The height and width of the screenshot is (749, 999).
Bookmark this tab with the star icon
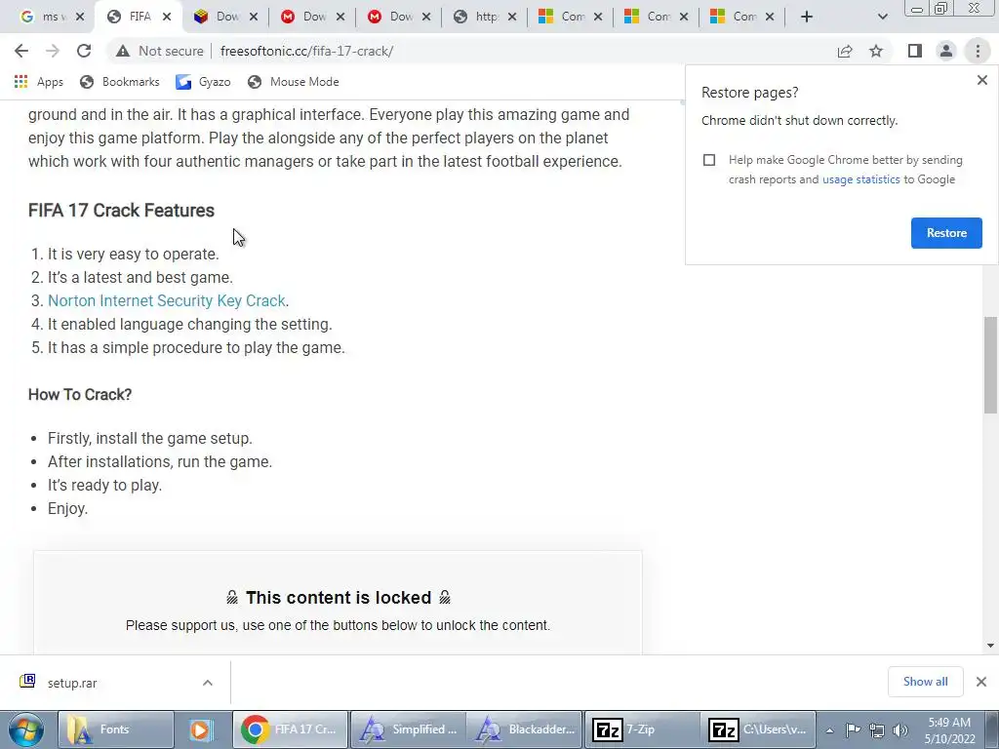point(876,51)
